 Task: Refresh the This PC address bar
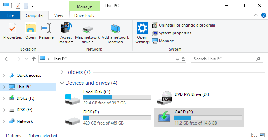pos(183,59)
